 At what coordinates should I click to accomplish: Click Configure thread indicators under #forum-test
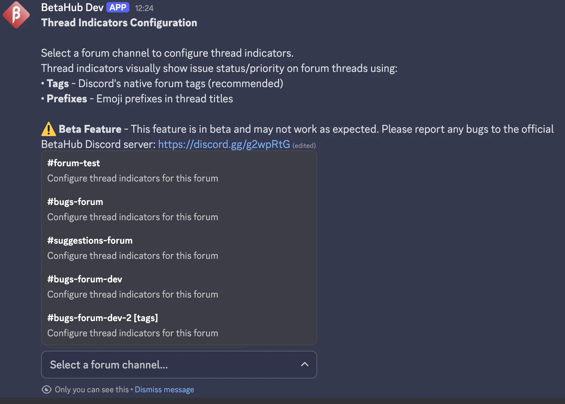(132, 178)
